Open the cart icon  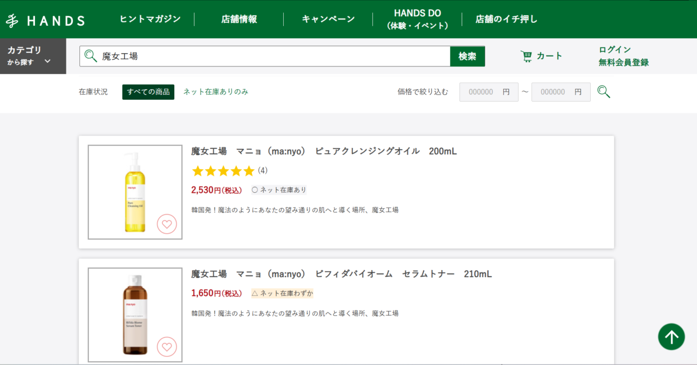[526, 56]
